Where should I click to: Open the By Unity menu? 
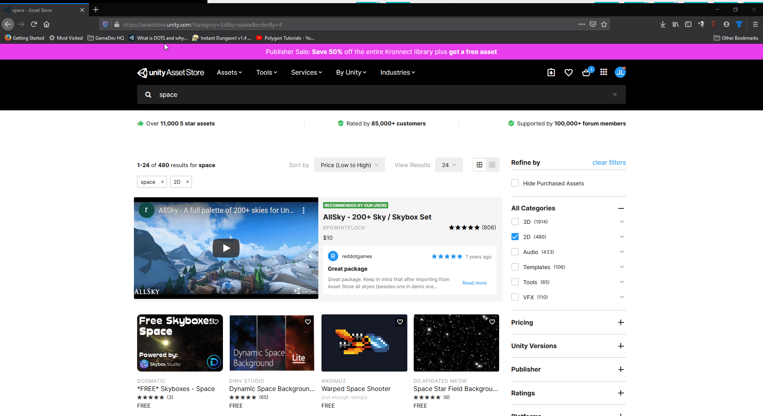pyautogui.click(x=351, y=72)
